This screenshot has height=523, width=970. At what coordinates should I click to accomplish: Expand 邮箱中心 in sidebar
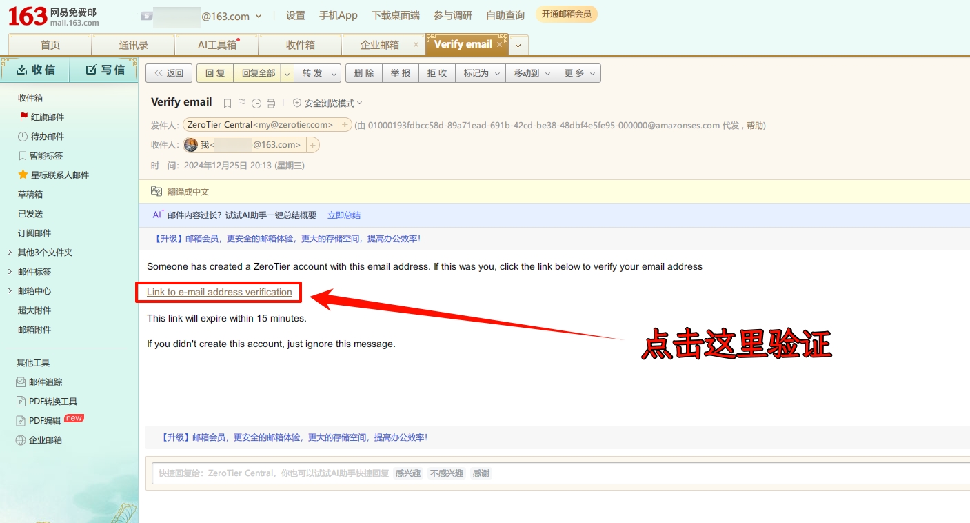(10, 291)
